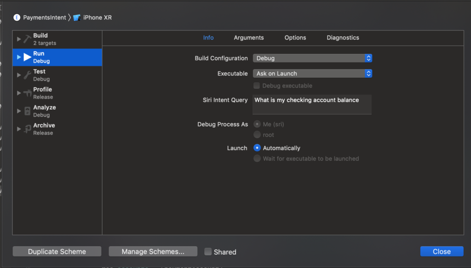471x268 pixels.
Task: Click the Siri Intent Query text field
Action: tap(312, 105)
